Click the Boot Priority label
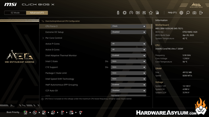Viewport: 209px width, 117px height. point(13,112)
